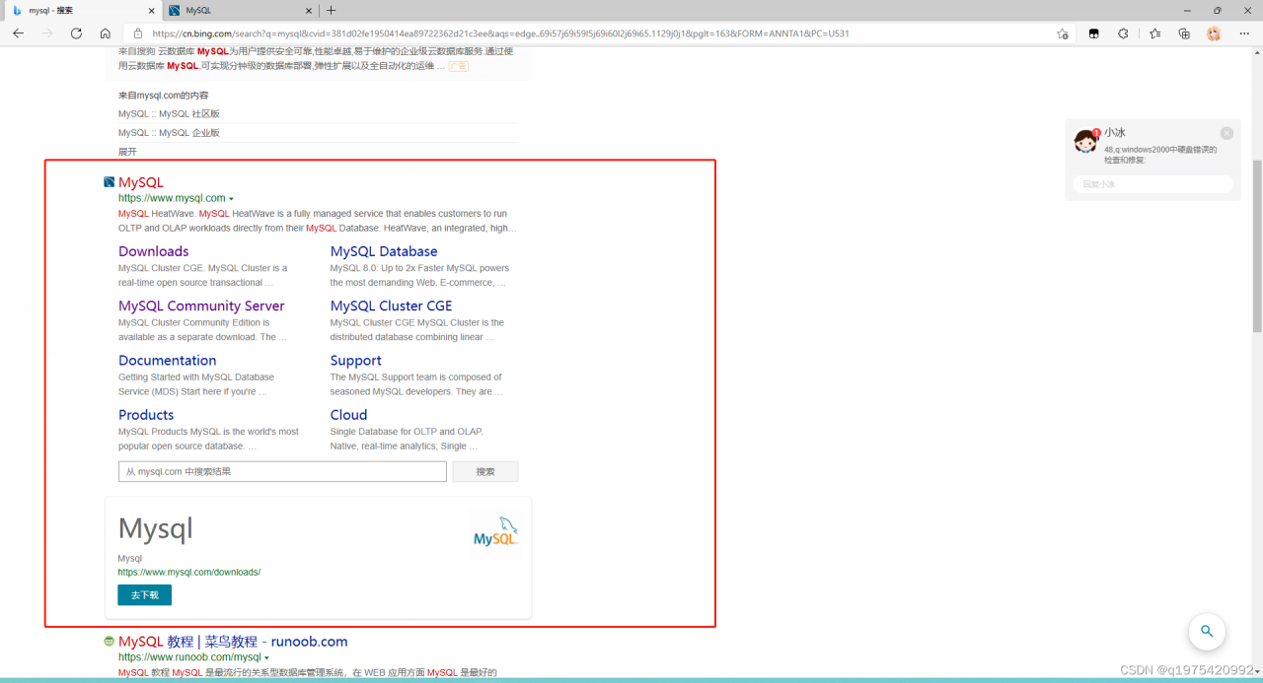Click the 'Mysql' heading in the download card
Viewport: 1263px width, 683px height.
[156, 529]
